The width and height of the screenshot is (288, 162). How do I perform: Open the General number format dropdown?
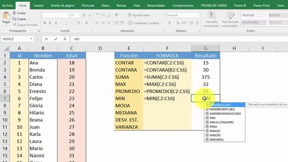(x=198, y=15)
